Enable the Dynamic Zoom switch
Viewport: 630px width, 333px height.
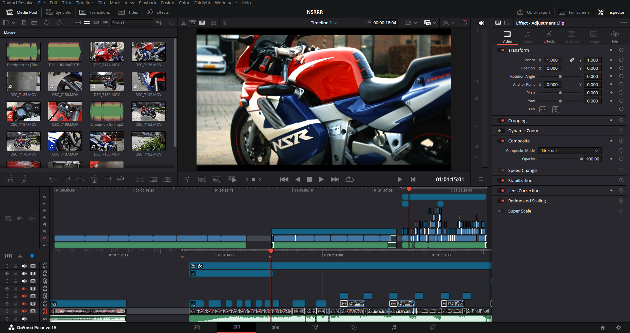tap(501, 131)
